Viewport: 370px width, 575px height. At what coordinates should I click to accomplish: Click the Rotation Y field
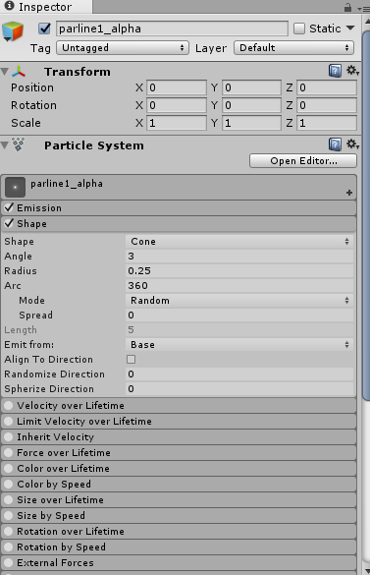point(251,105)
